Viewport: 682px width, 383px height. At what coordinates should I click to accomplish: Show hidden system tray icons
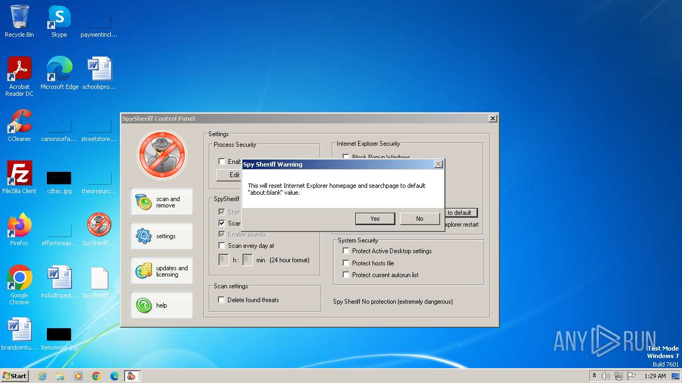tap(594, 376)
